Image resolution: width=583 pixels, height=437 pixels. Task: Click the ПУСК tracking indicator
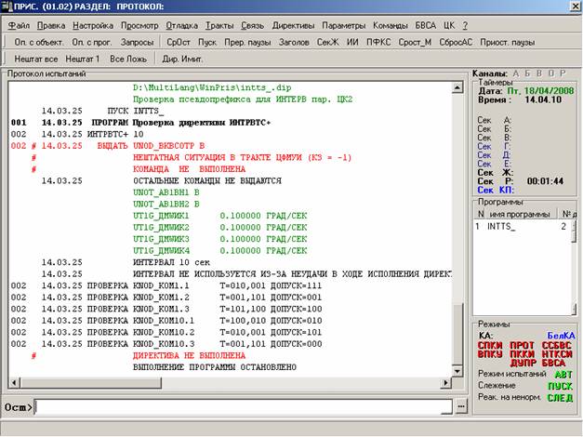click(561, 387)
